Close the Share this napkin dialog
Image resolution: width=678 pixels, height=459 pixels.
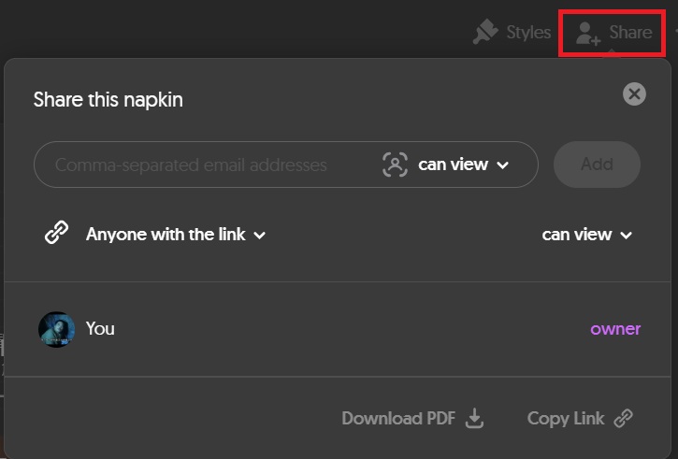(x=634, y=93)
